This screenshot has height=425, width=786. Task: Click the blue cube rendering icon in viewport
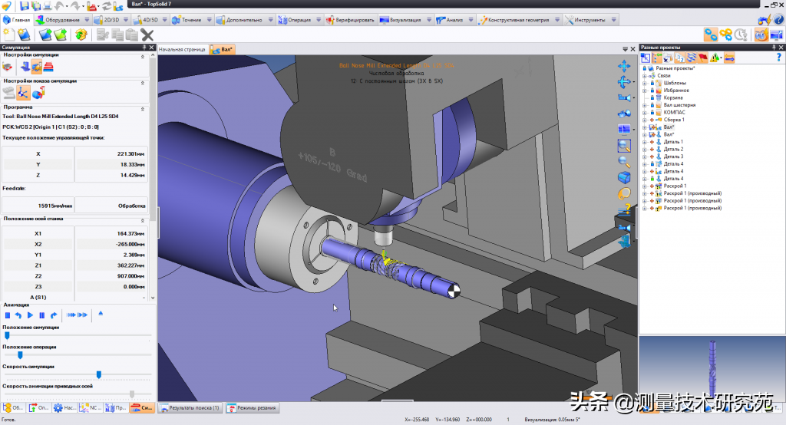[x=624, y=178]
